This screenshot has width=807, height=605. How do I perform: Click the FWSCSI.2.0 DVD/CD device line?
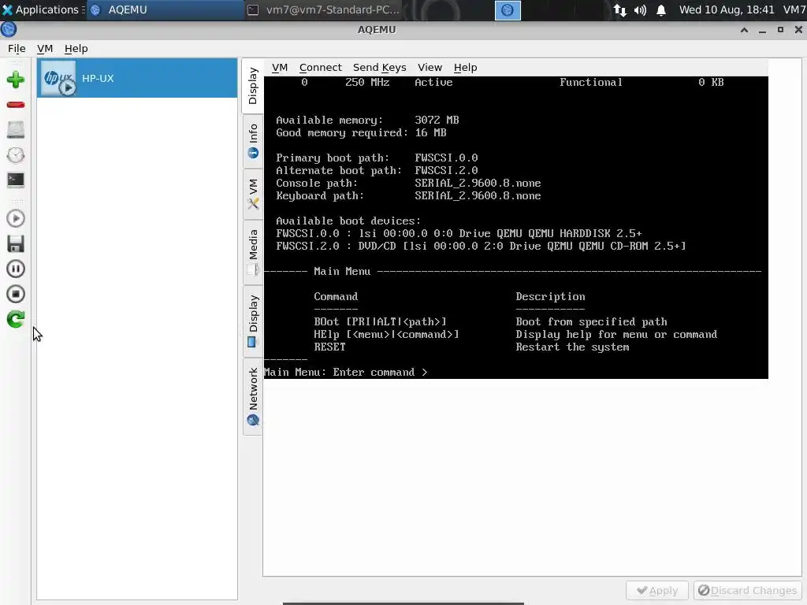[x=481, y=246]
